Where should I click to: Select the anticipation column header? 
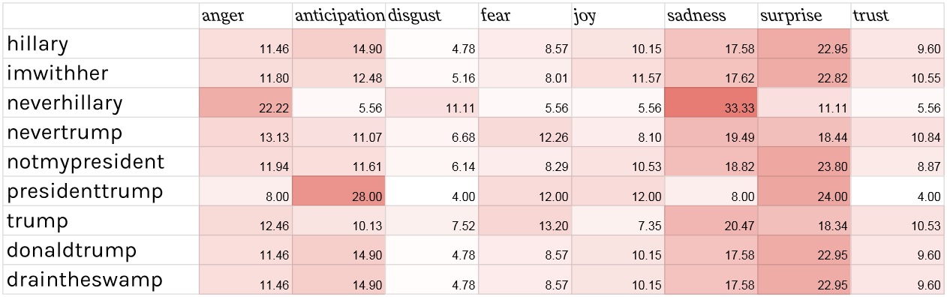338,16
